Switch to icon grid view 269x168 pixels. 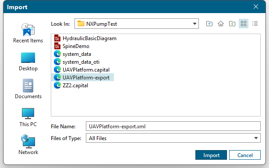click(244, 24)
